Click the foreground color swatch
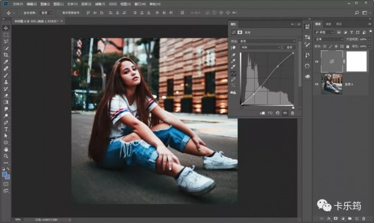 tap(5, 175)
